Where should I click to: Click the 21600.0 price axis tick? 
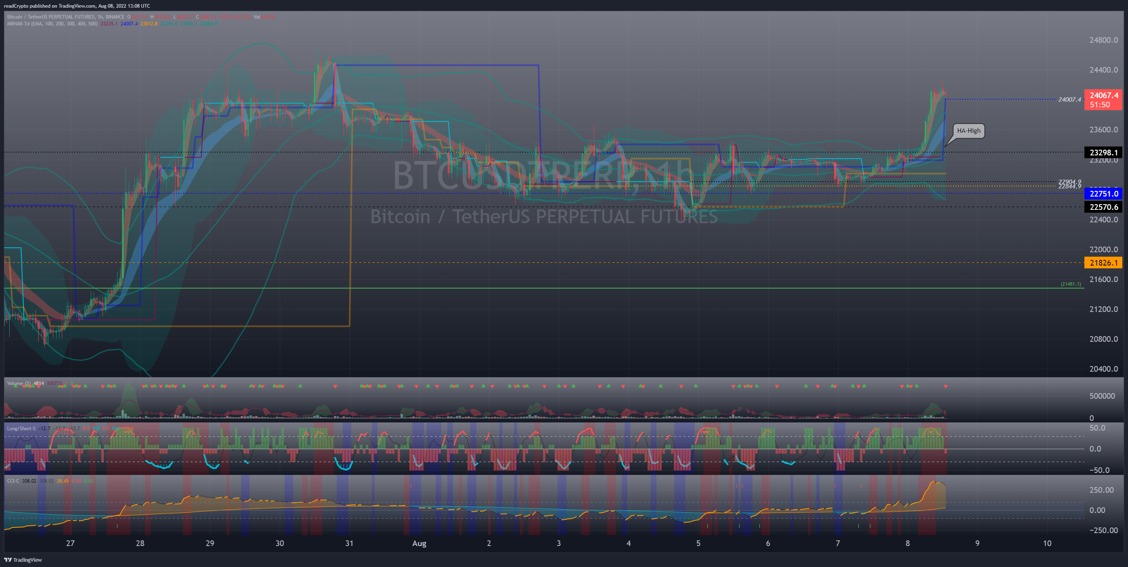click(1103, 279)
